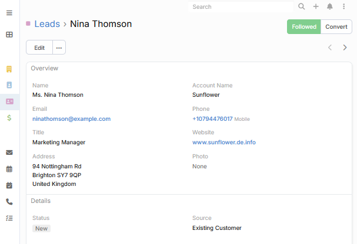Open Opportunities dollar icon in sidebar
Image resolution: width=357 pixels, height=244 pixels.
(x=9, y=118)
